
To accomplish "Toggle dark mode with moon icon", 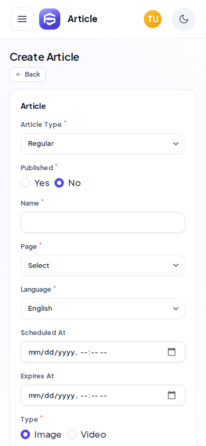I will [x=184, y=19].
